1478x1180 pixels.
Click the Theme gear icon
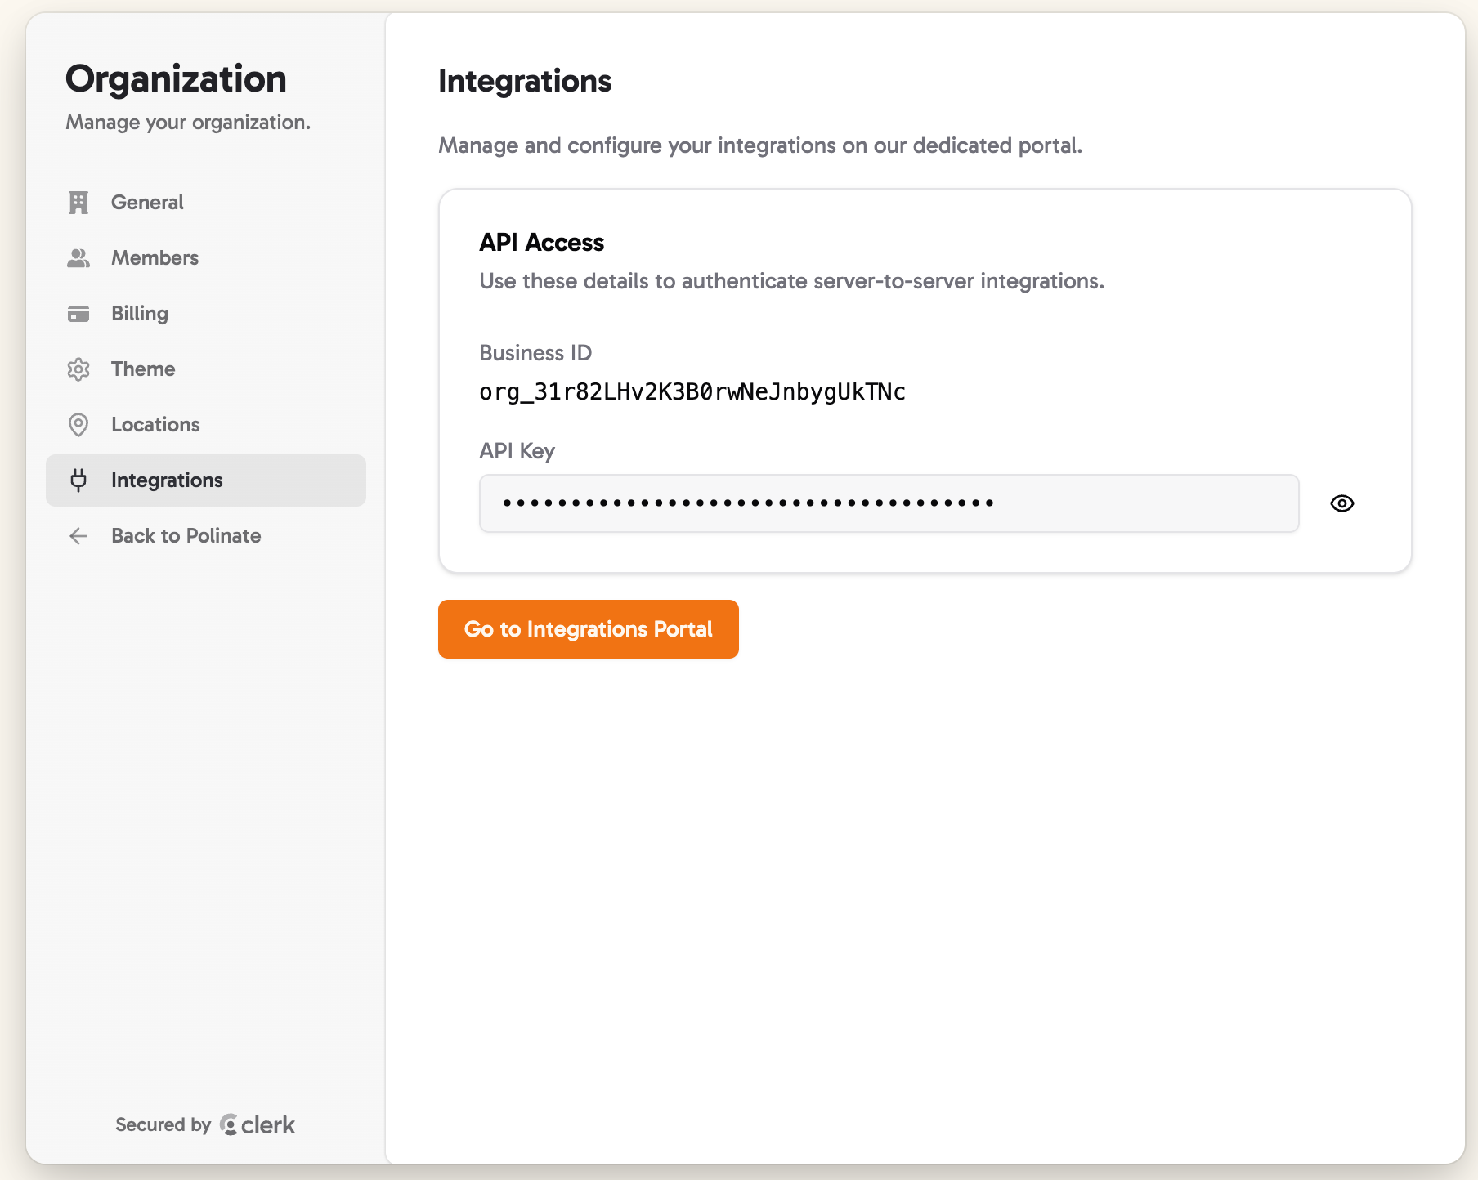pyautogui.click(x=78, y=369)
